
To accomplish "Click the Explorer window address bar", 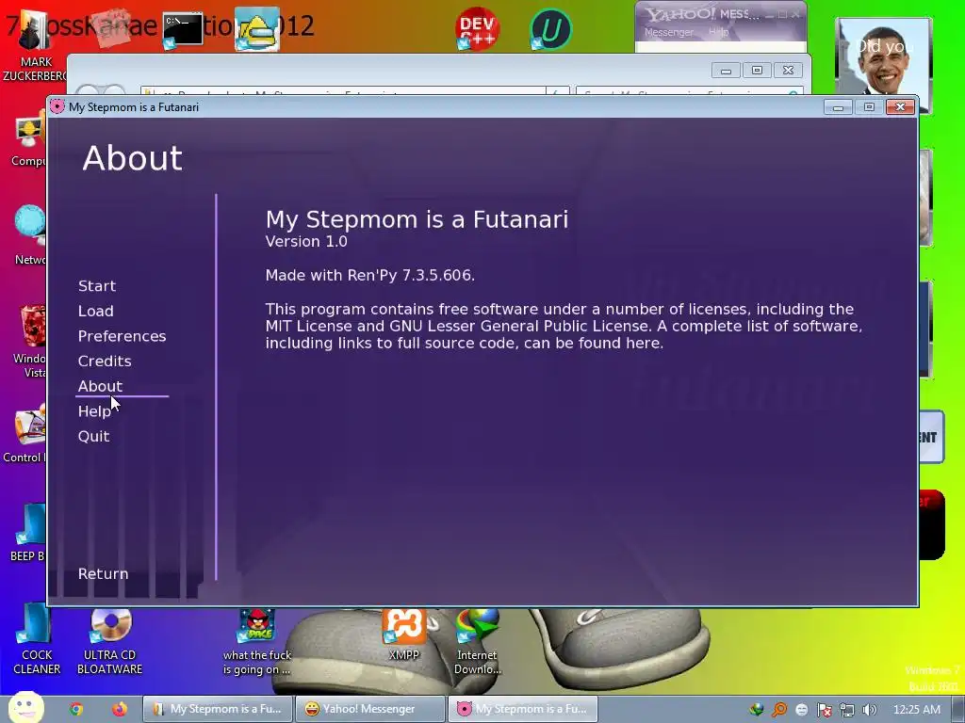I will (343, 92).
